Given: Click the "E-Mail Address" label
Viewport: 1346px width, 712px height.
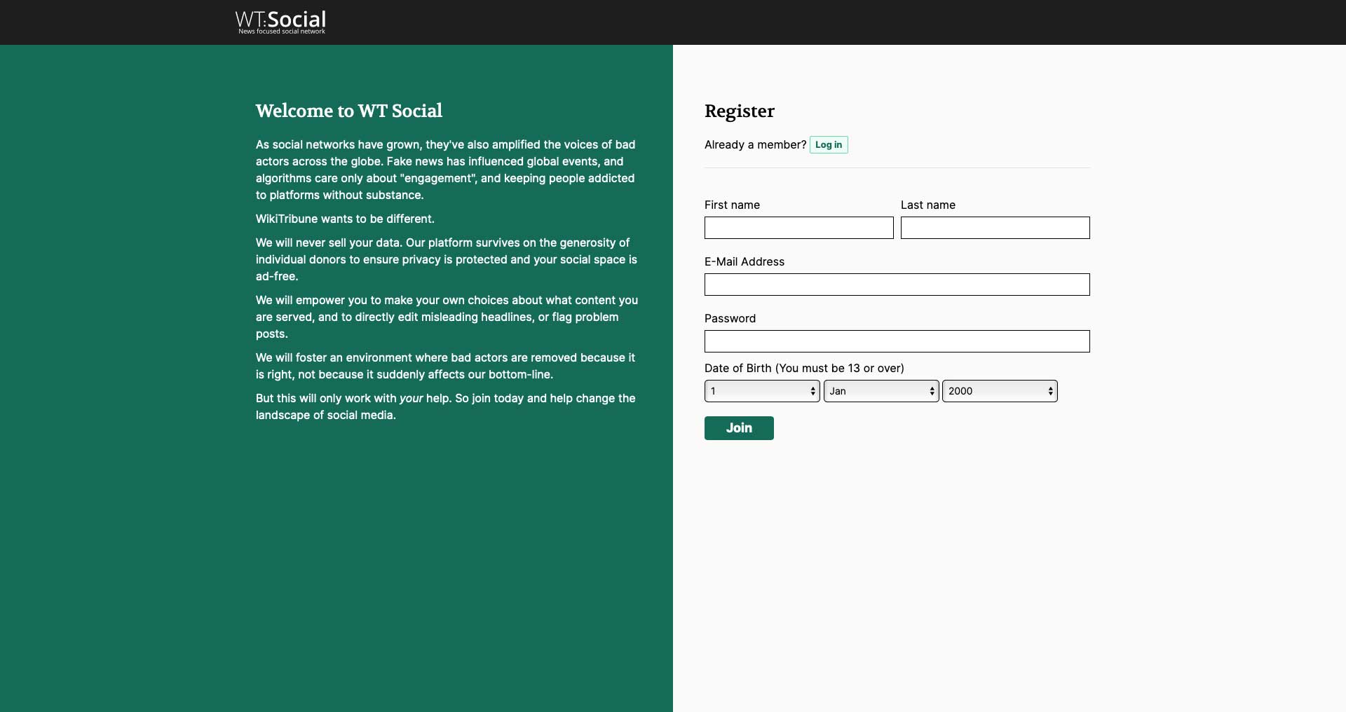Looking at the screenshot, I should click(744, 262).
